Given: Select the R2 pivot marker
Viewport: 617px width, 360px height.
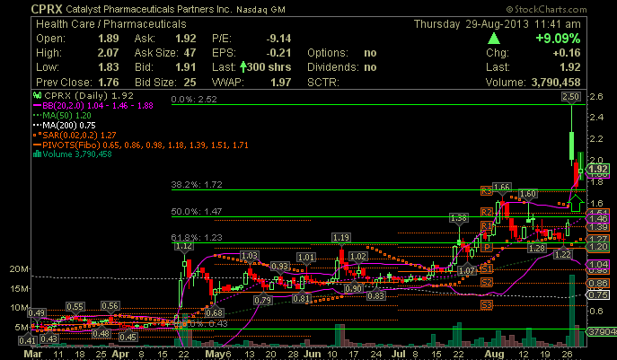Looking at the screenshot, I should point(486,212).
